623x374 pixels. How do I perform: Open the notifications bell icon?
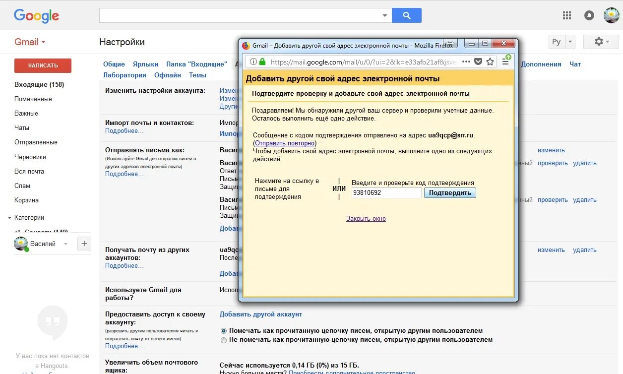coord(589,15)
